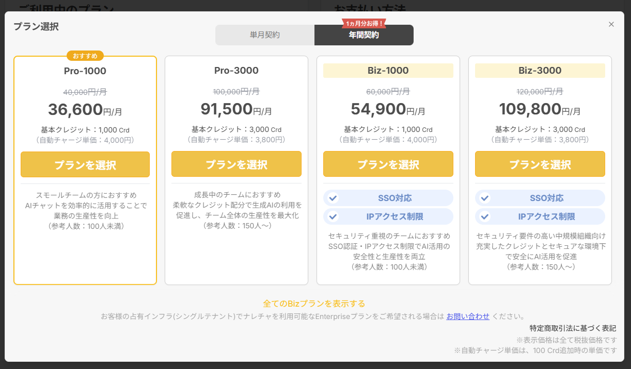Select the Pro-1000 plan button
This screenshot has height=369, width=631.
85,165
